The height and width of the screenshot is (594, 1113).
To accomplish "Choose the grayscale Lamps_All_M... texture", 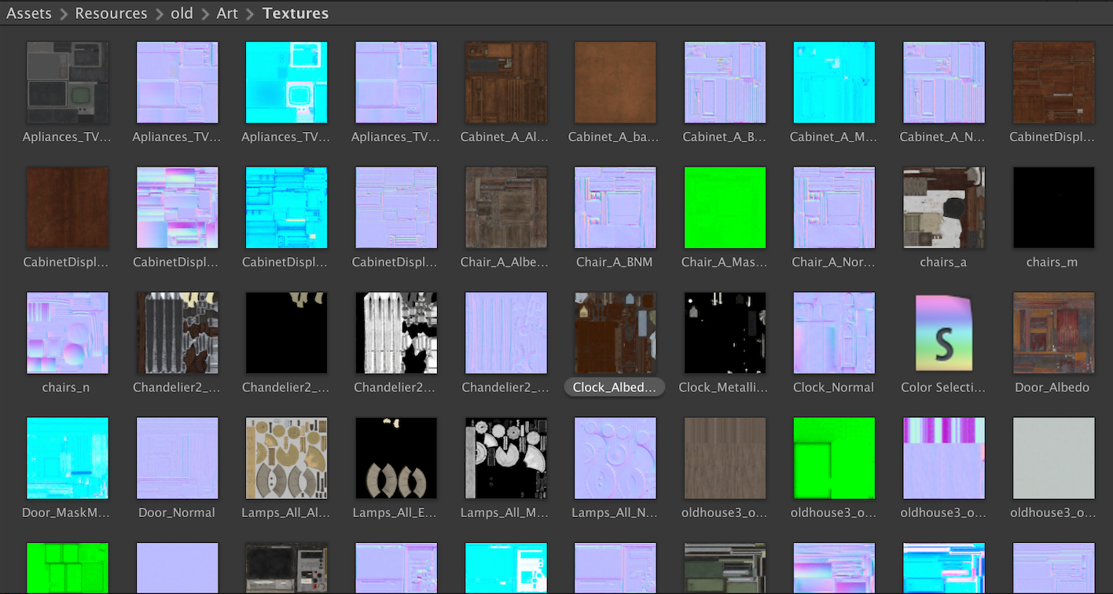I will coord(506,458).
